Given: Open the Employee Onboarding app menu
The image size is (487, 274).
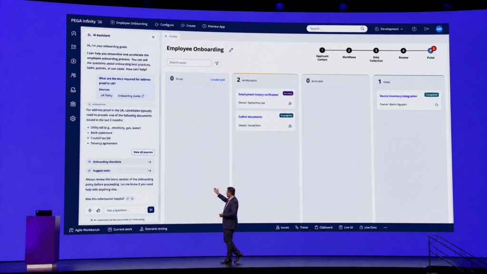Looking at the screenshot, I should coord(129,23).
